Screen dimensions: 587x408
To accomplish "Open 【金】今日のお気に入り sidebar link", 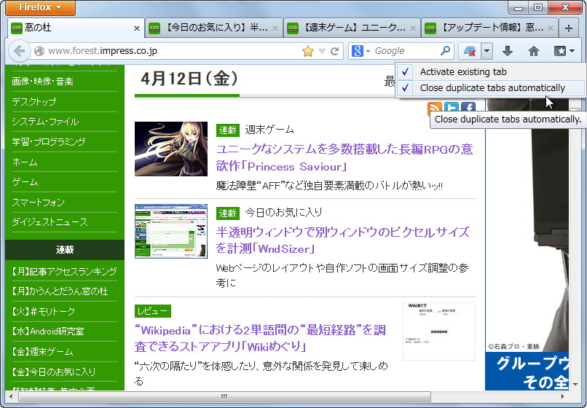I will tap(53, 372).
